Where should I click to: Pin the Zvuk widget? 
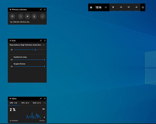click(x=41, y=41)
